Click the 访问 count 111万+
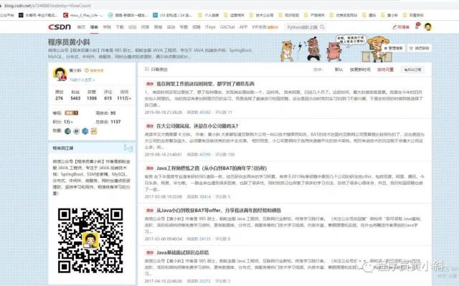Screen dimensions: 459x286 tap(124, 98)
